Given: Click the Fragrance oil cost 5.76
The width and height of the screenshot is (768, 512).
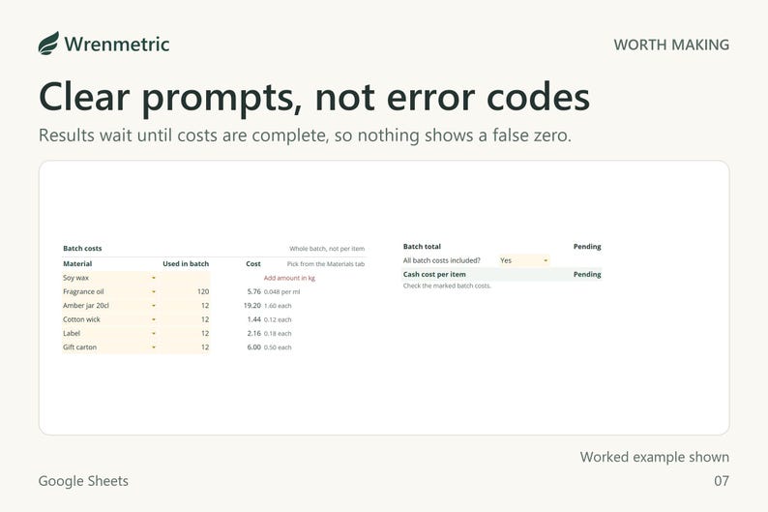Looking at the screenshot, I should coord(253,291).
